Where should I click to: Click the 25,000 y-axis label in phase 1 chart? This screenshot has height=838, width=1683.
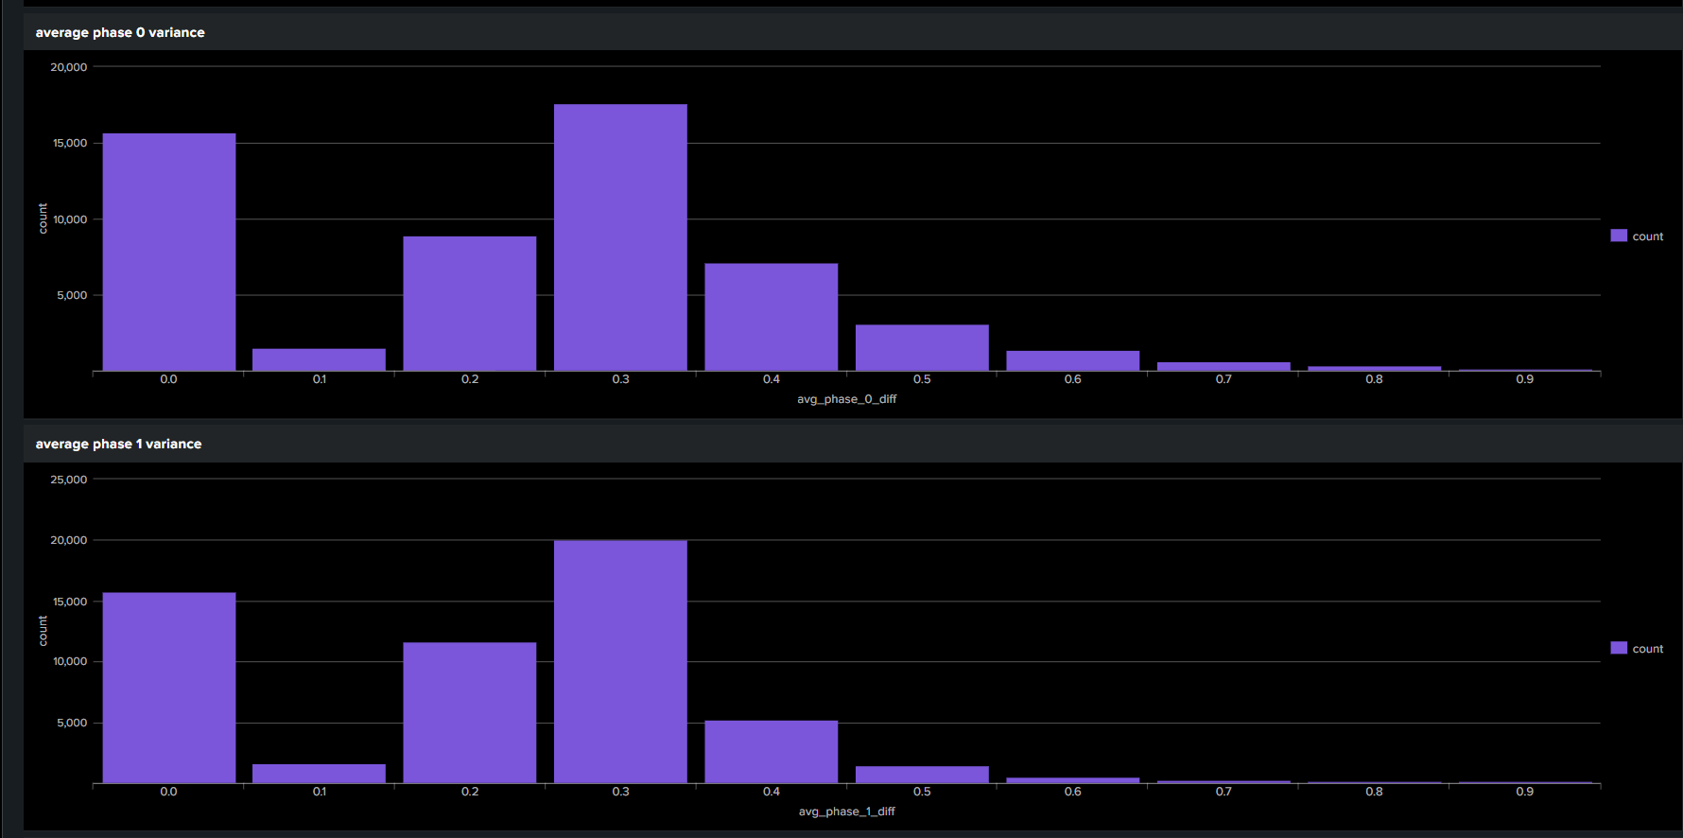(69, 480)
